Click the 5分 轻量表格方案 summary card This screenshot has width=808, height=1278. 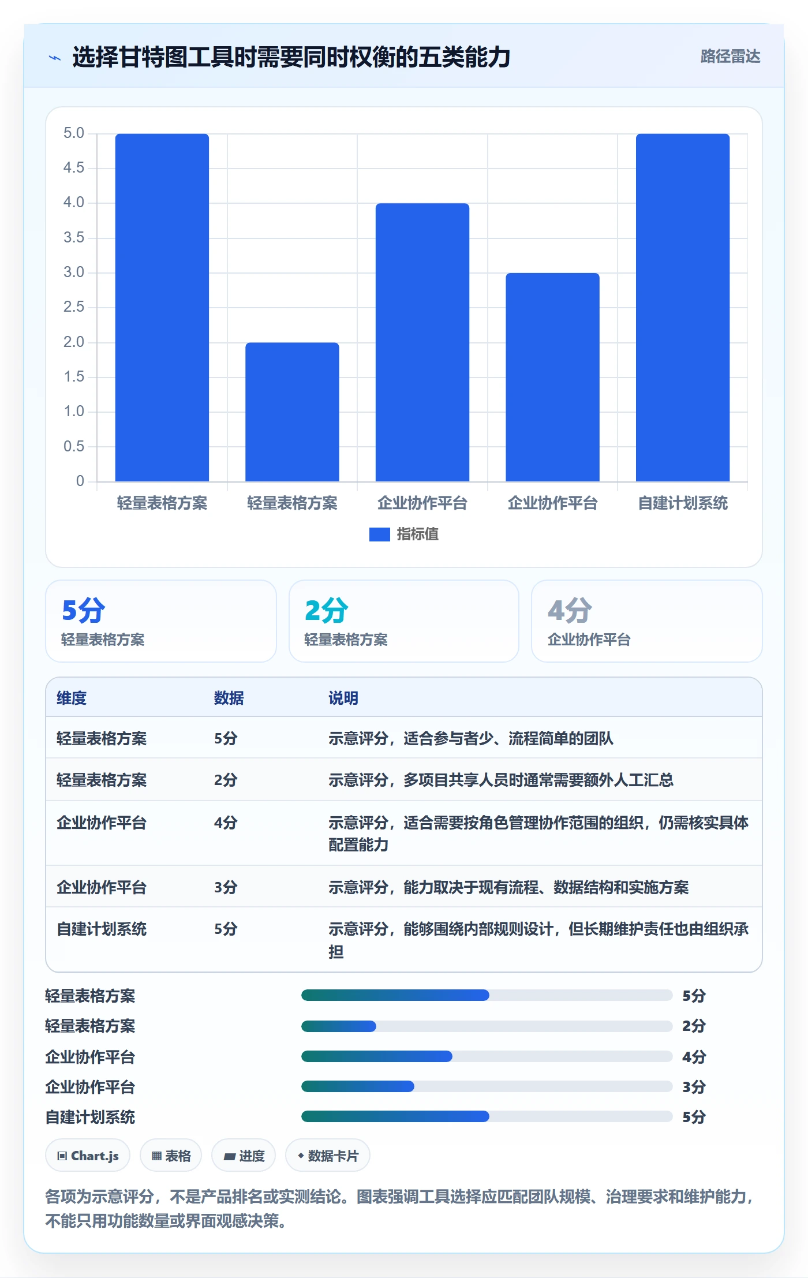(161, 621)
